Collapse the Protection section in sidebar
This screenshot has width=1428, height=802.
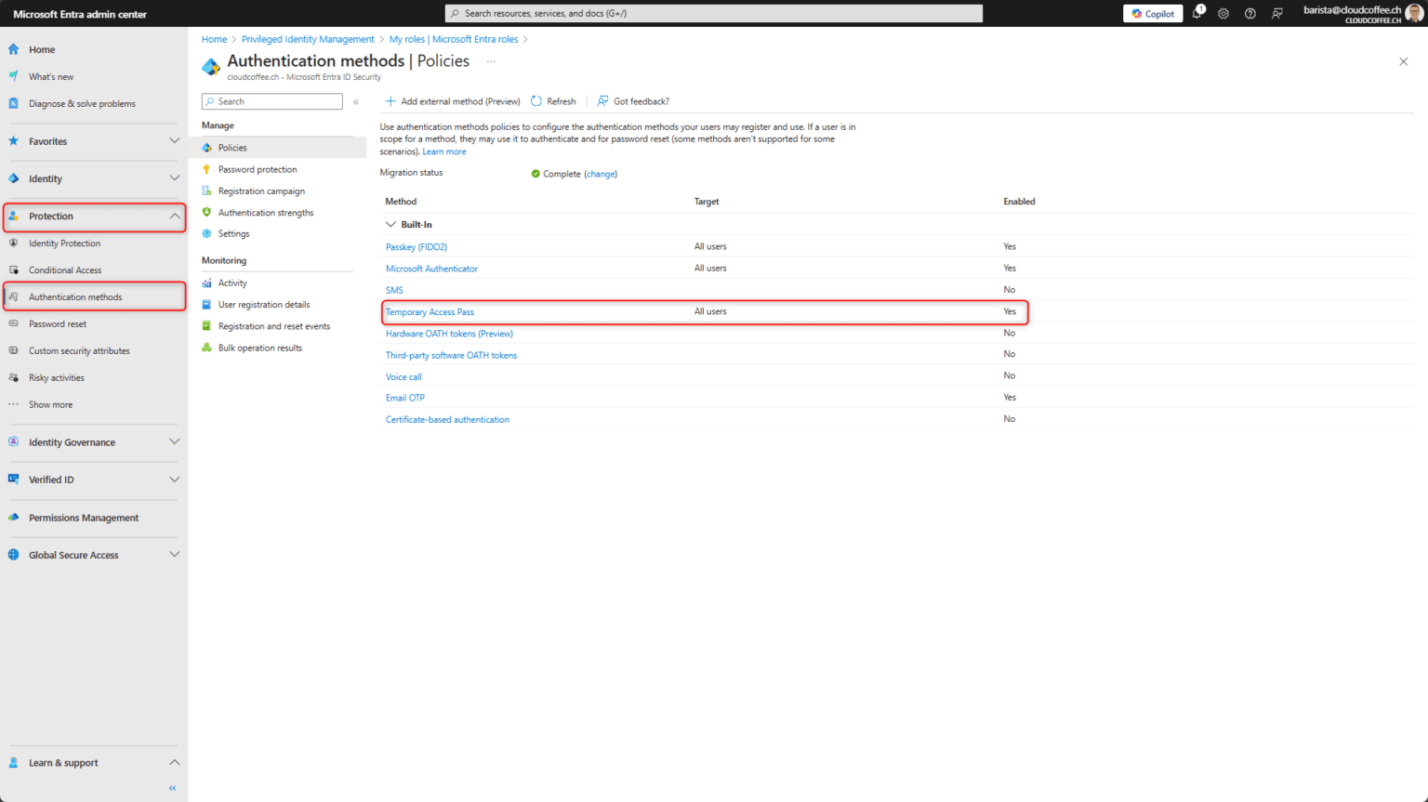(x=174, y=216)
